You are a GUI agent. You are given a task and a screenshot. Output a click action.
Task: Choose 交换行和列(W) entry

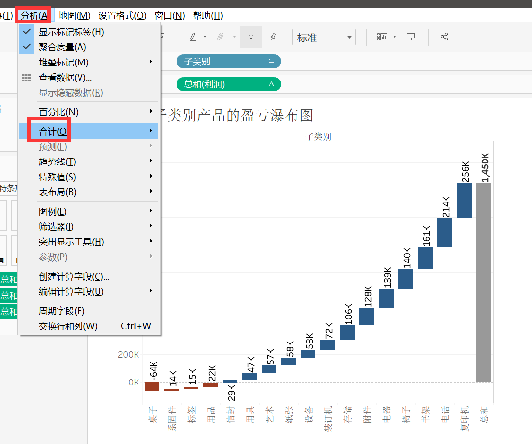pyautogui.click(x=89, y=326)
